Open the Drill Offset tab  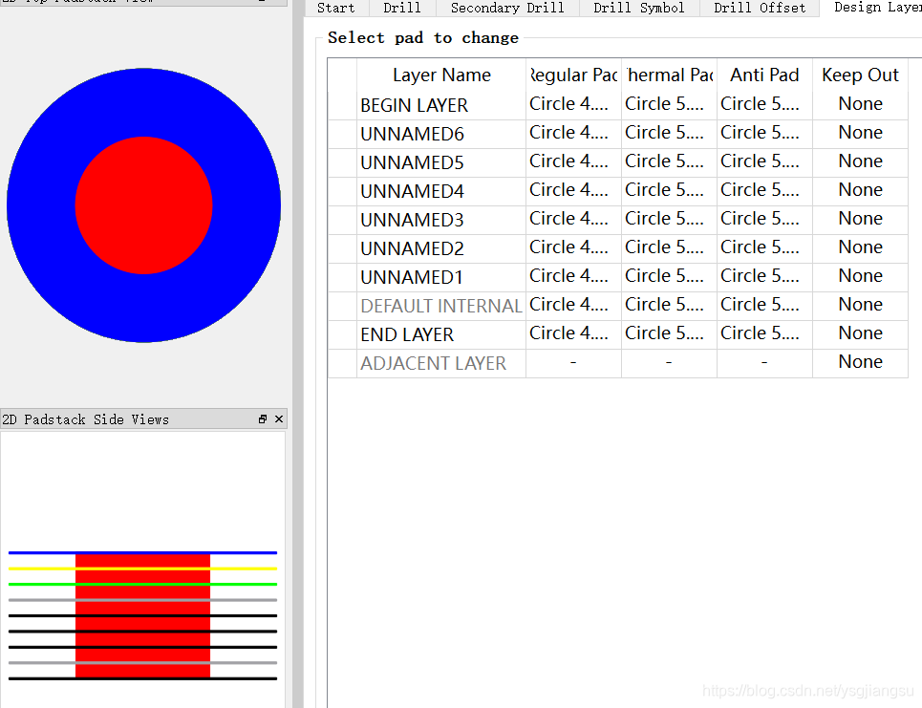click(x=759, y=8)
